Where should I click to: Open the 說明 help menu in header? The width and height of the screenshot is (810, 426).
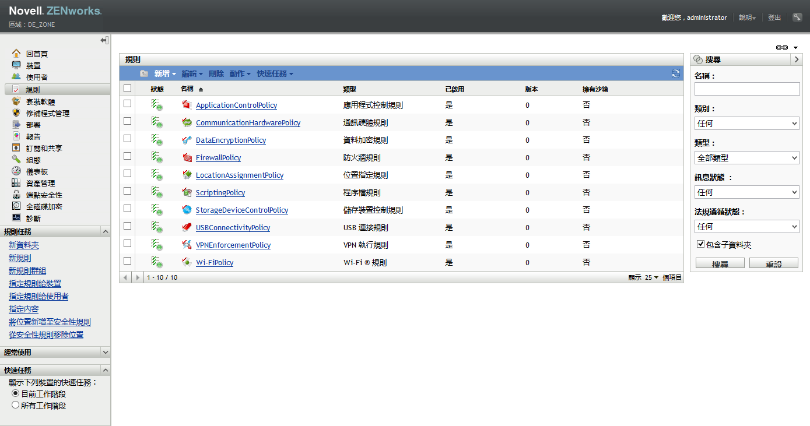pyautogui.click(x=747, y=17)
